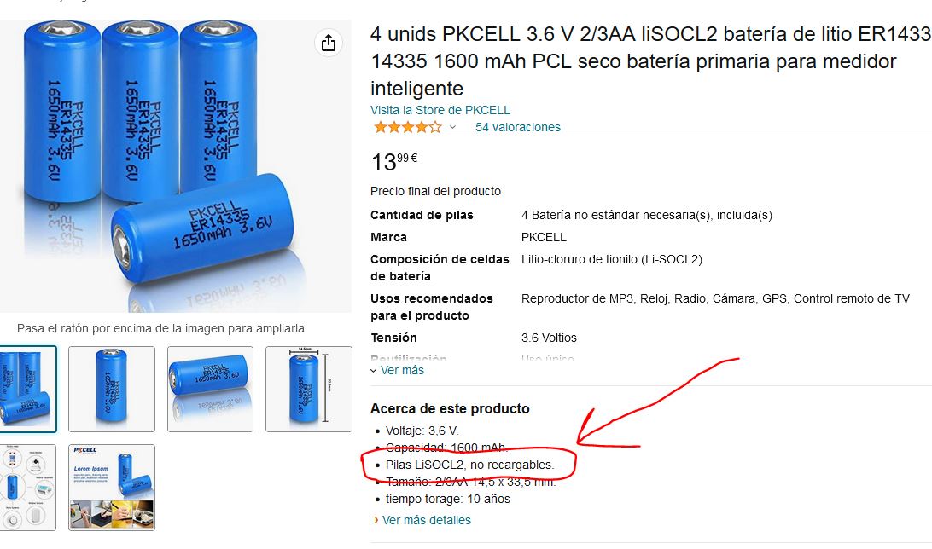Click the main battery product image
Image resolution: width=932 pixels, height=549 pixels.
coord(175,166)
